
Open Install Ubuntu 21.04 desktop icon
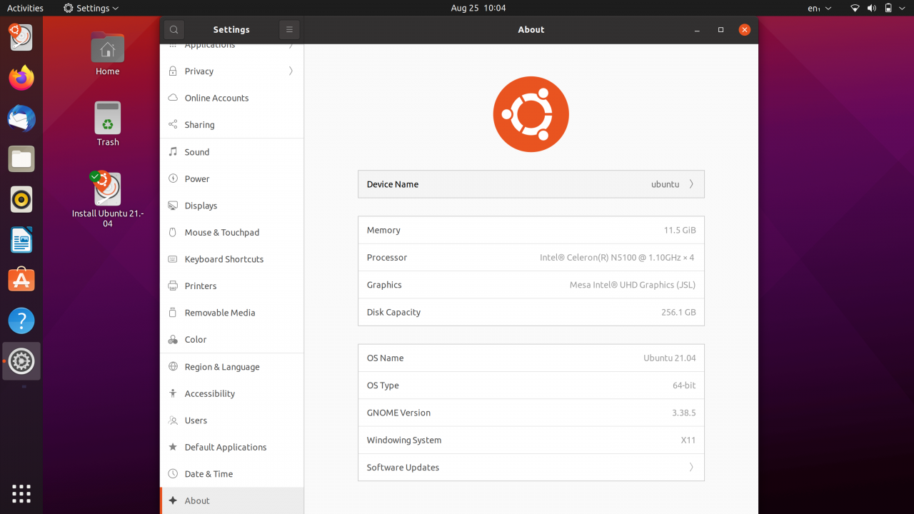pyautogui.click(x=108, y=199)
